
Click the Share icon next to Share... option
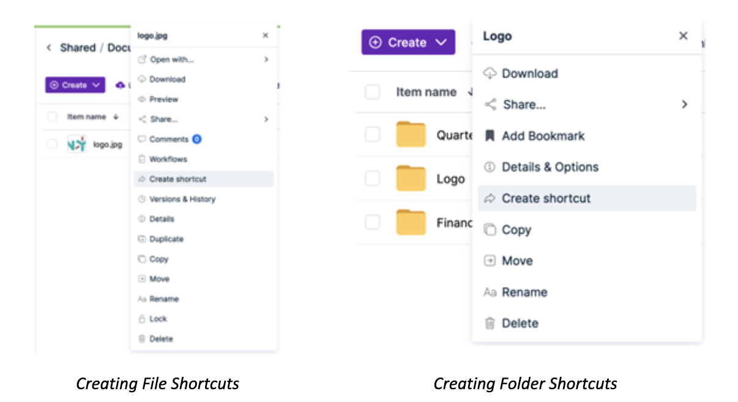(489, 104)
